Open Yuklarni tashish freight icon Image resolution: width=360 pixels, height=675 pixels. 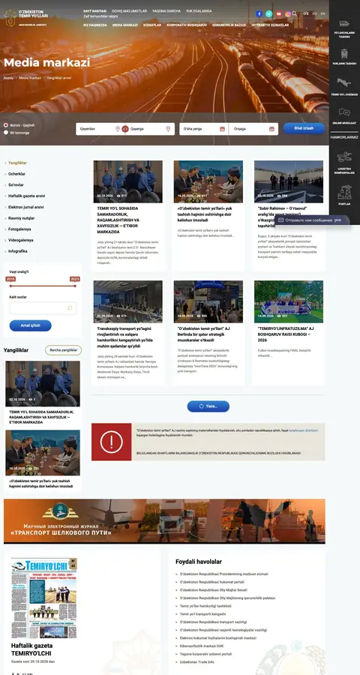point(344,53)
